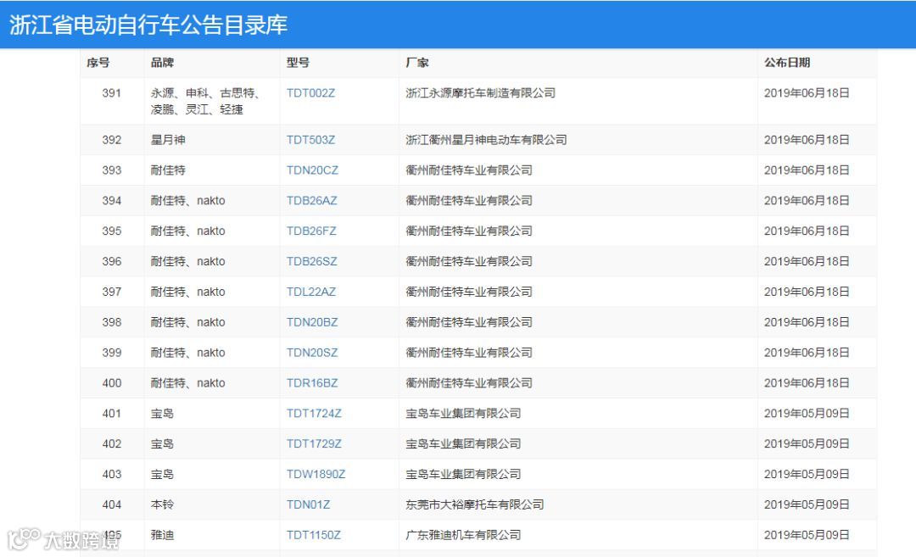Open model link TDW1890Z

click(x=316, y=474)
